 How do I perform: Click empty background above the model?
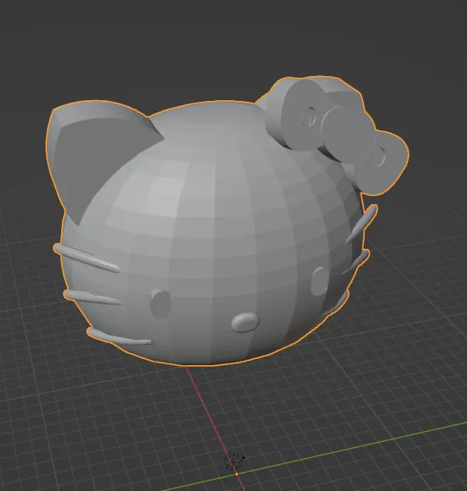coord(213,43)
